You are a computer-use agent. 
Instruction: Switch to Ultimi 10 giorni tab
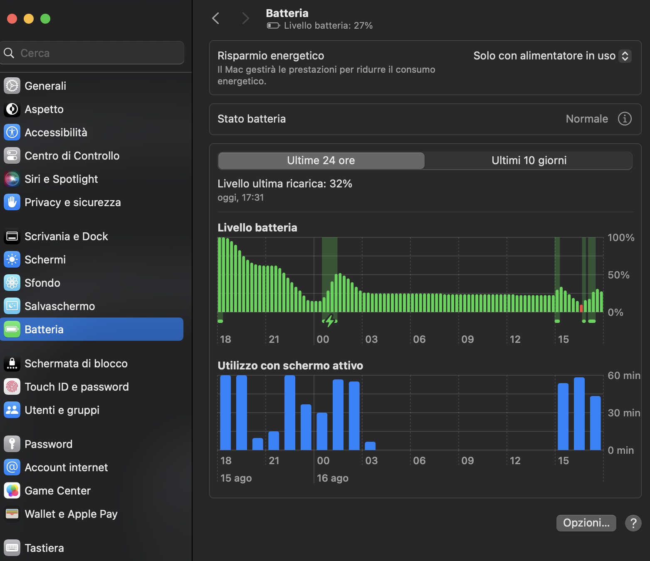pos(529,161)
